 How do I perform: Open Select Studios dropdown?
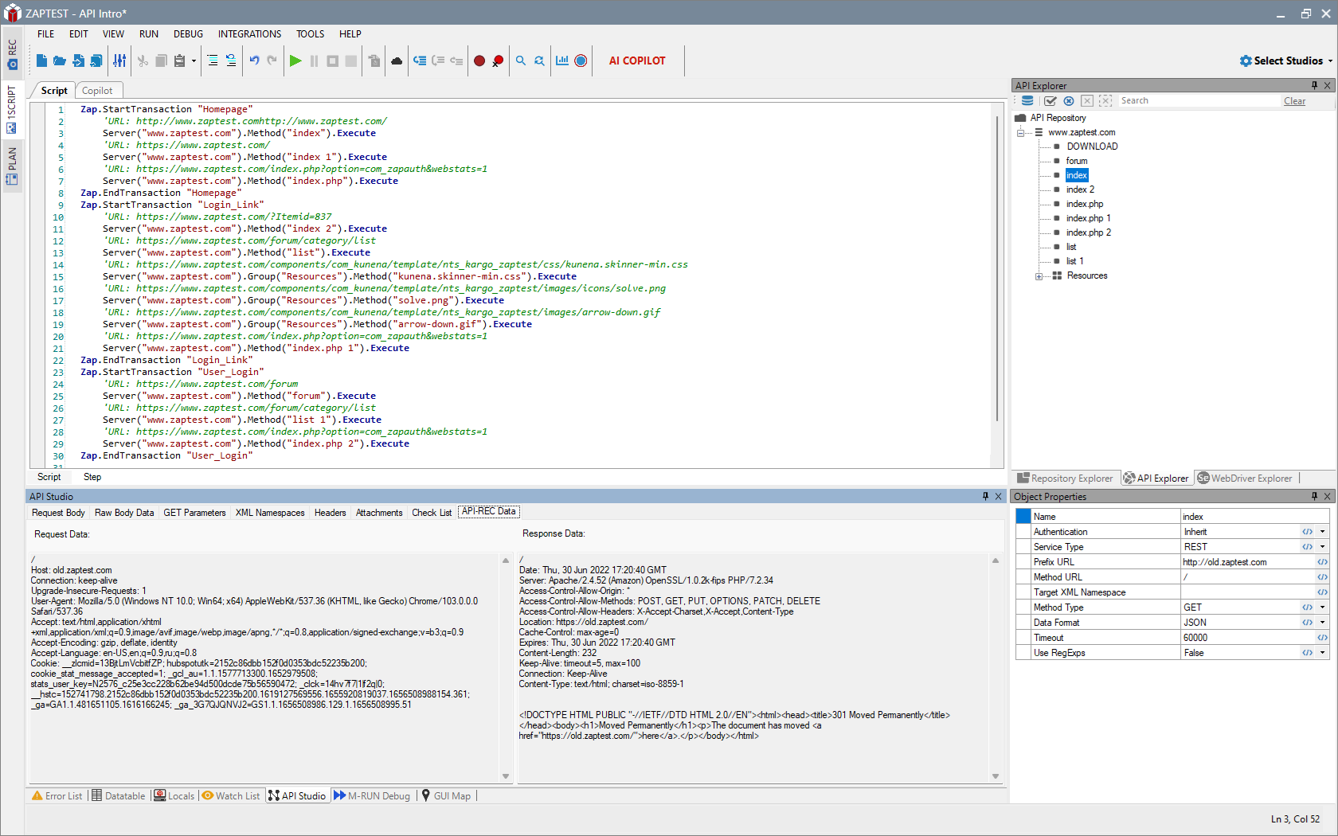(x=1285, y=61)
